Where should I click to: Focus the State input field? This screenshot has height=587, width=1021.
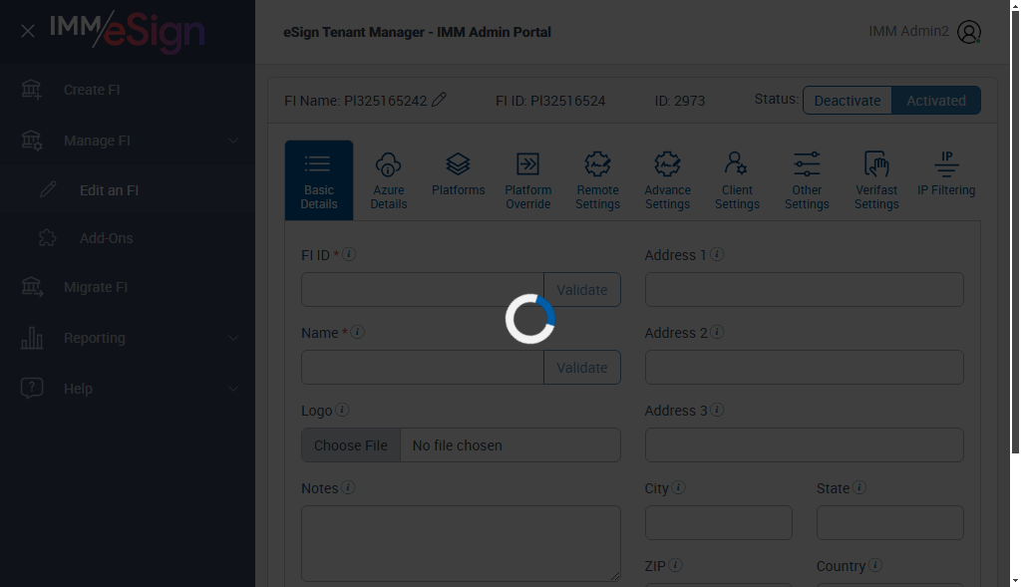tap(890, 522)
